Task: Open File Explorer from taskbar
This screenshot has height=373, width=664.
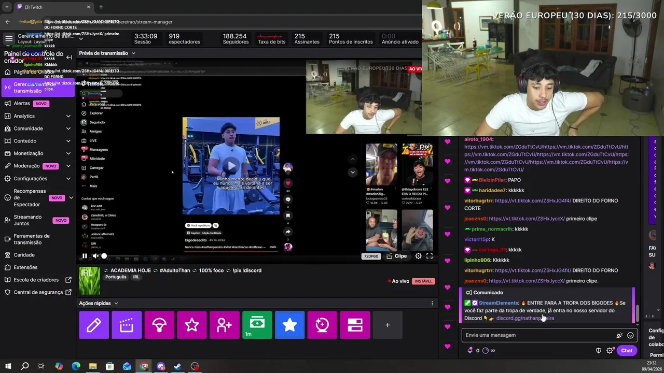Action: coord(93,366)
